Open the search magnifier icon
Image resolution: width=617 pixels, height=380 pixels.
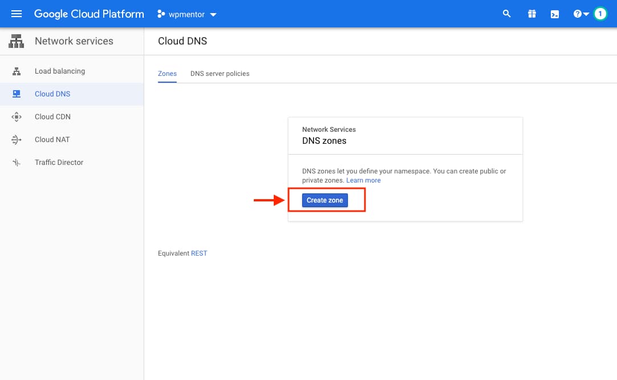coord(506,14)
